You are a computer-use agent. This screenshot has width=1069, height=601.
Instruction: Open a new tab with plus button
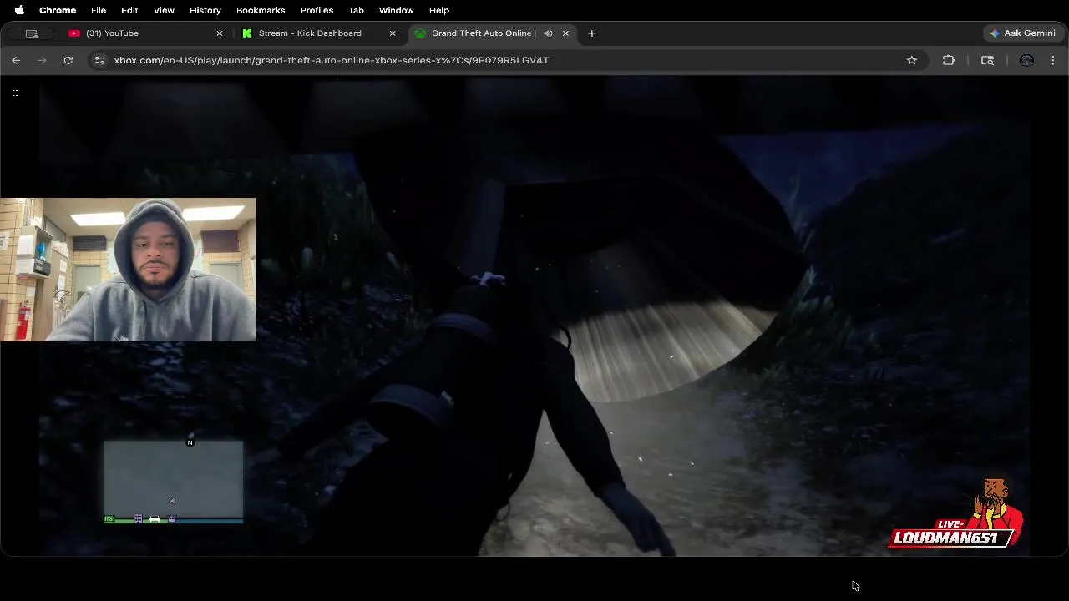coord(591,33)
